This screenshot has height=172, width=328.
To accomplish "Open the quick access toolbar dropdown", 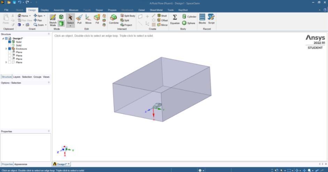I will click(36, 2).
